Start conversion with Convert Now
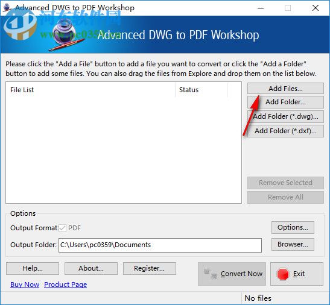The width and height of the screenshot is (330, 305). point(232,274)
